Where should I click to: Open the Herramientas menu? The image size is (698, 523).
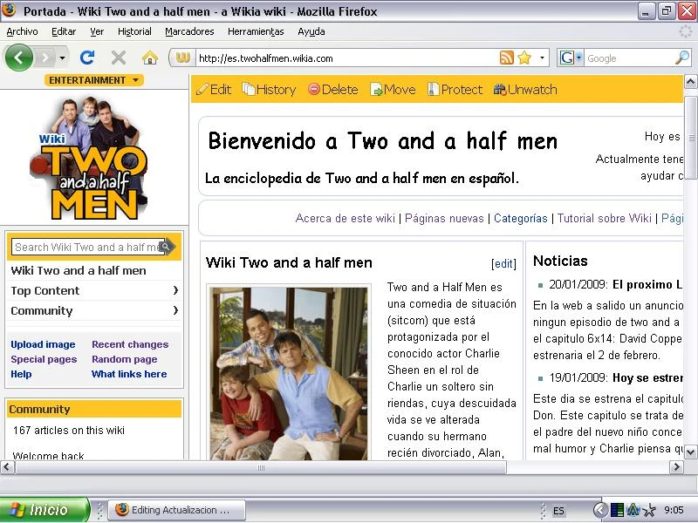point(256,31)
